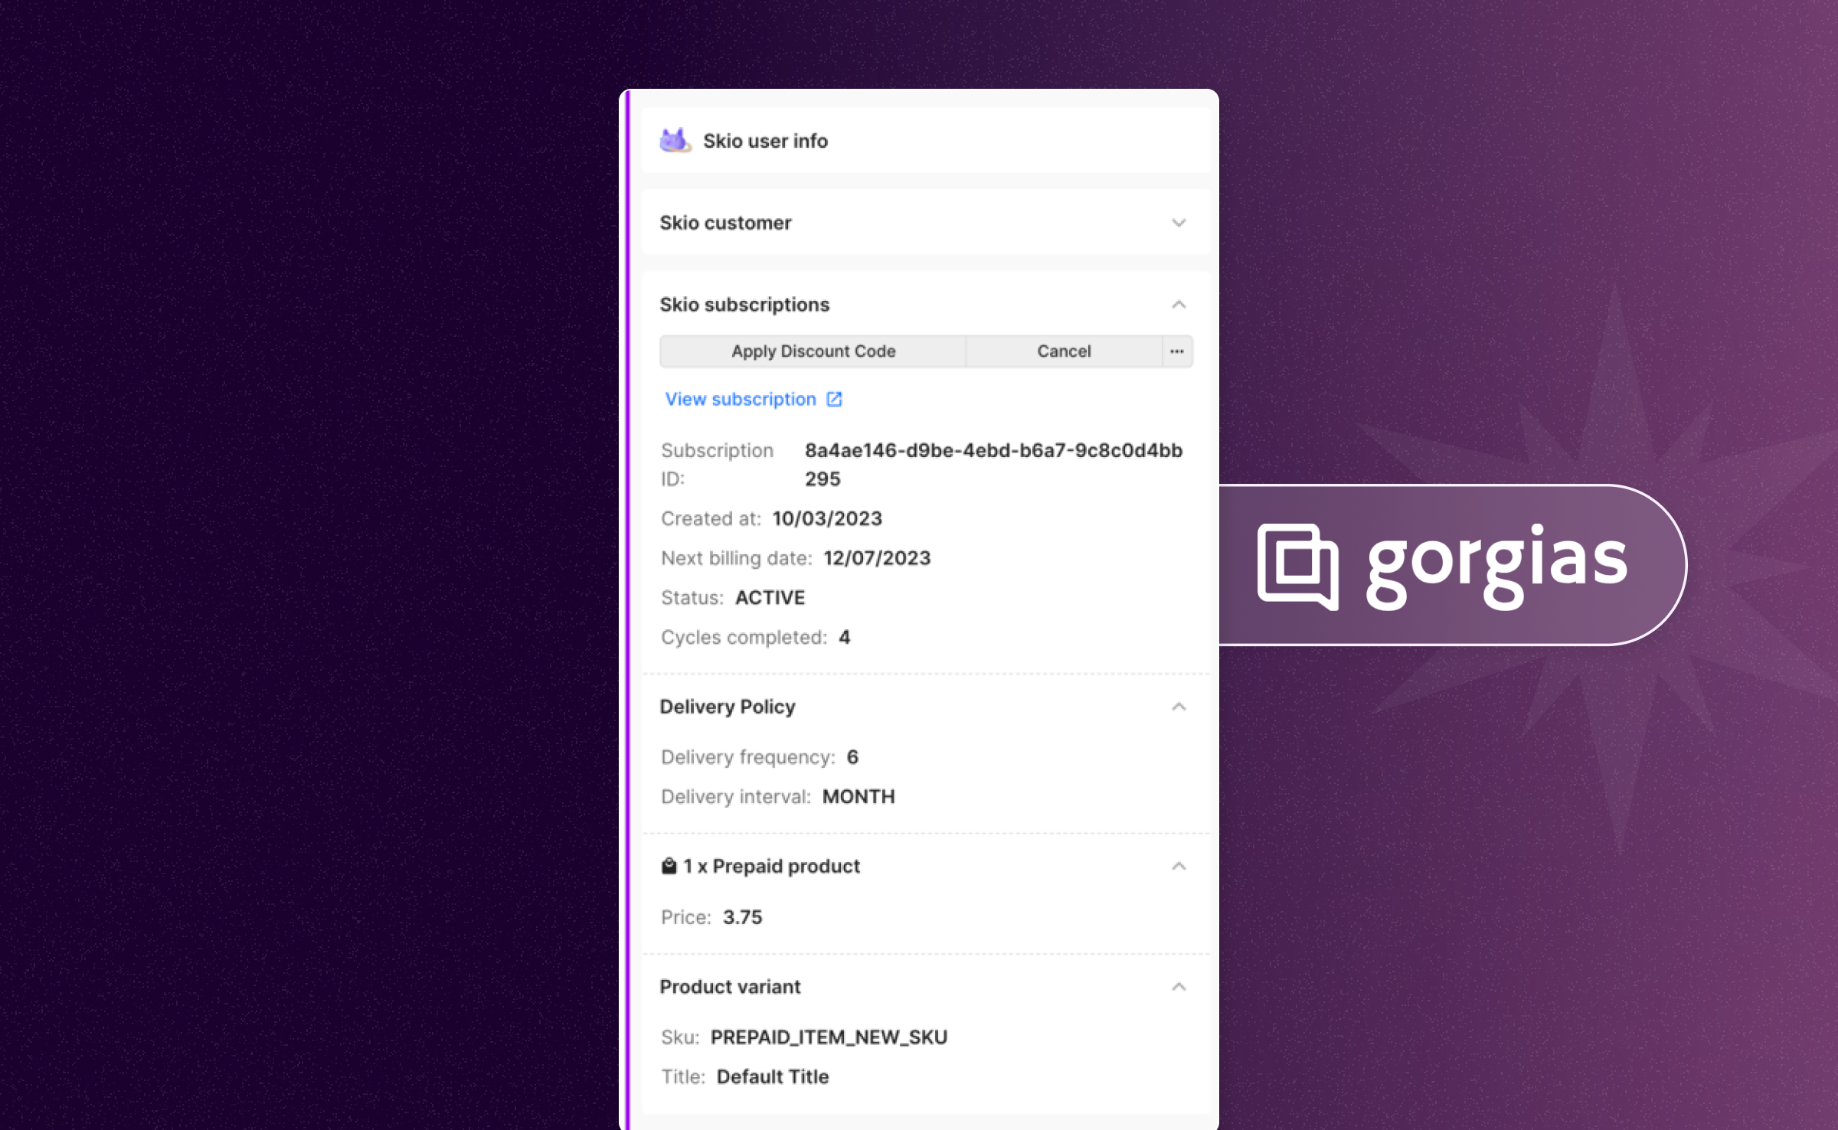Collapse the Skio subscriptions section
1838x1130 pixels.
click(1179, 305)
